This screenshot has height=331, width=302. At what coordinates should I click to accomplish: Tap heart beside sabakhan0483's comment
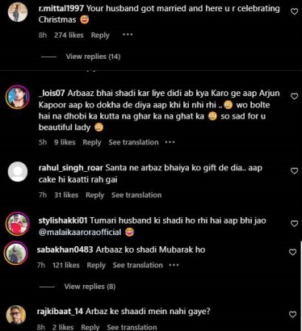(292, 252)
